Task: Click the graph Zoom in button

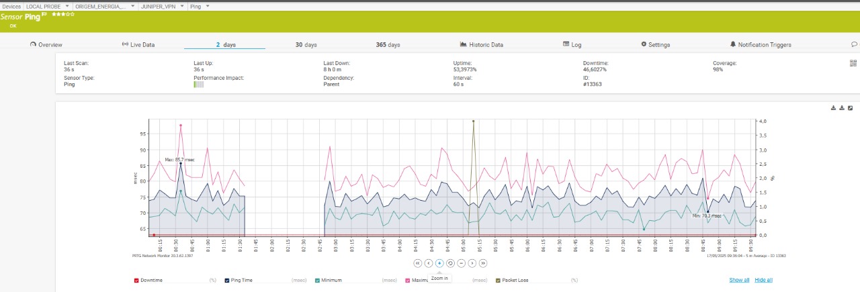Action: (x=439, y=263)
